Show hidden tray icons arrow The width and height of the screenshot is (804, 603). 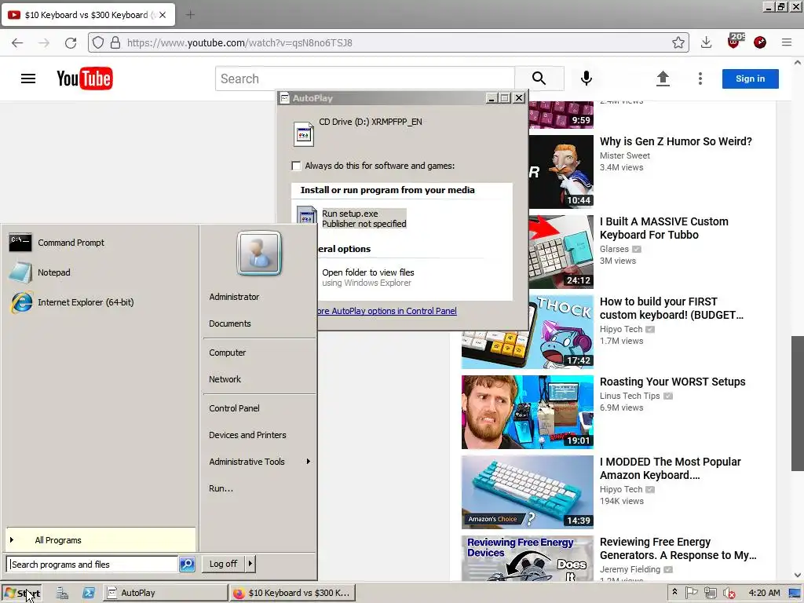click(x=674, y=593)
